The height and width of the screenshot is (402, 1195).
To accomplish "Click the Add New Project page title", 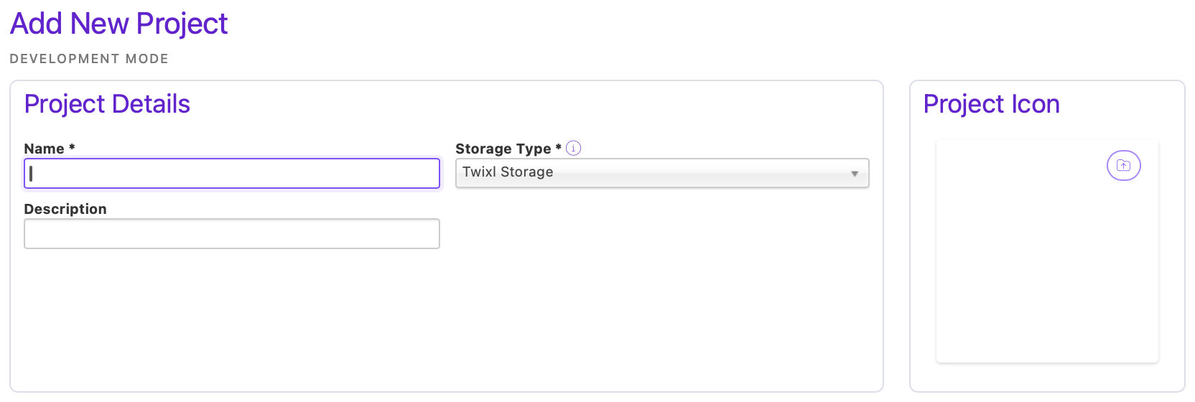I will (x=118, y=24).
